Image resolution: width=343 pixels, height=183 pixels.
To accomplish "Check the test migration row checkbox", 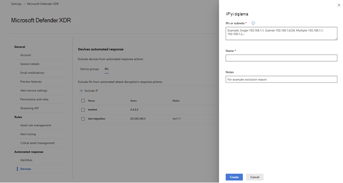I will pyautogui.click(x=83, y=119).
